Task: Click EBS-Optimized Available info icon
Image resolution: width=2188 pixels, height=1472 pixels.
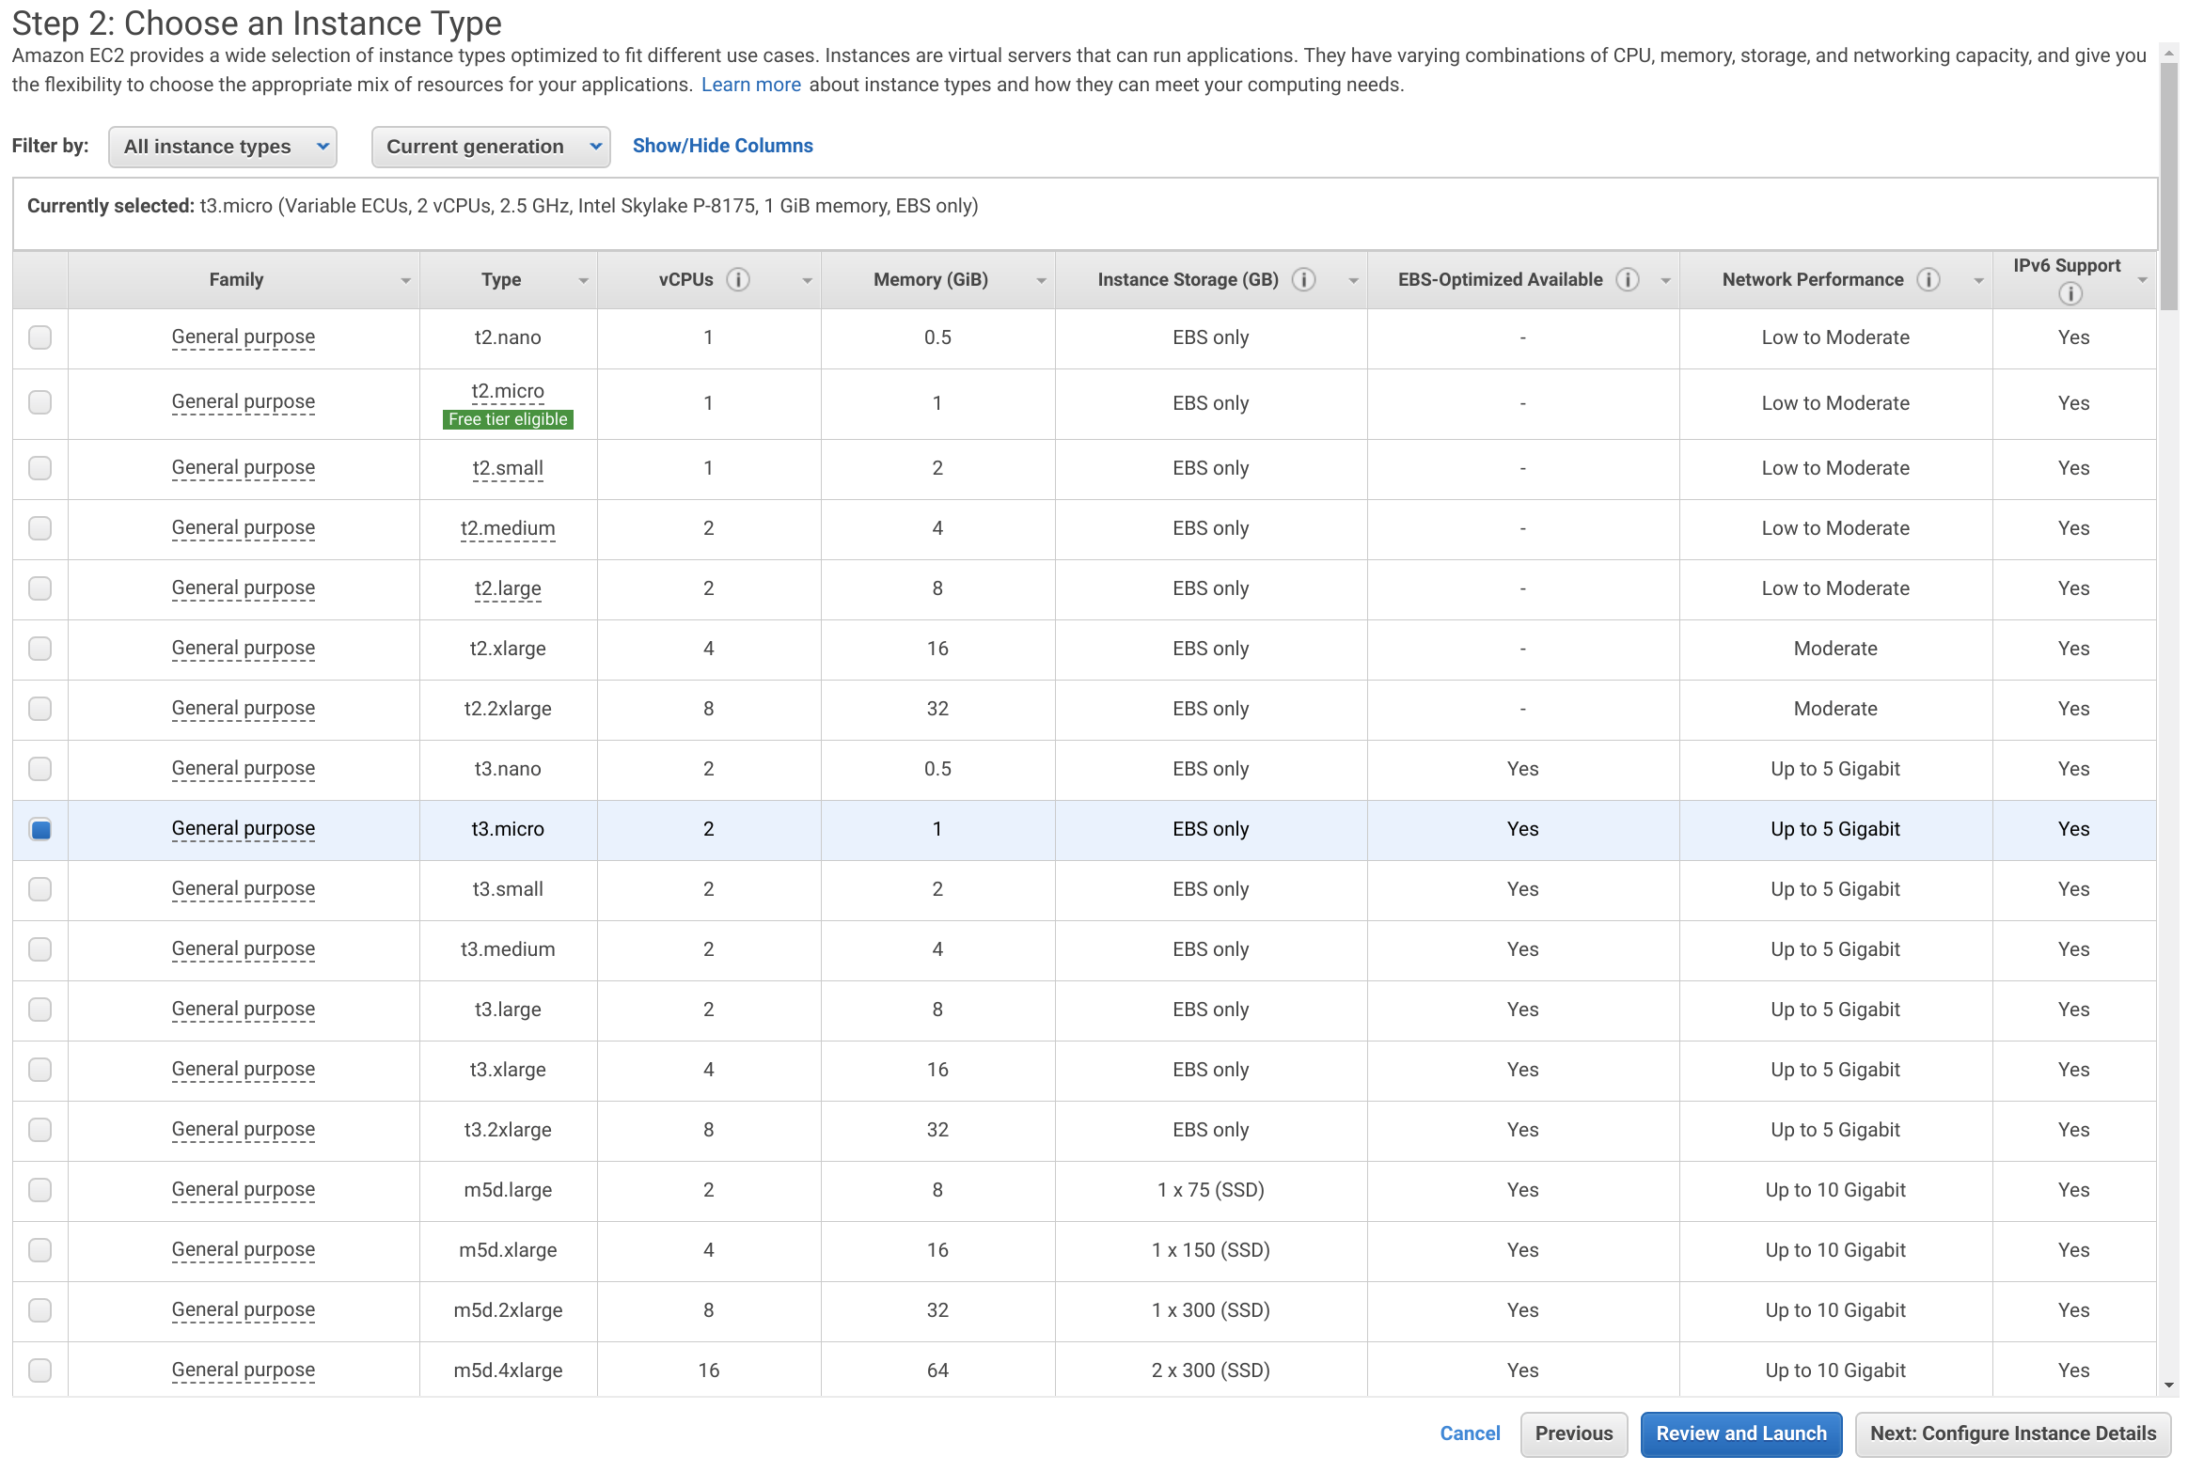Action: point(1628,280)
